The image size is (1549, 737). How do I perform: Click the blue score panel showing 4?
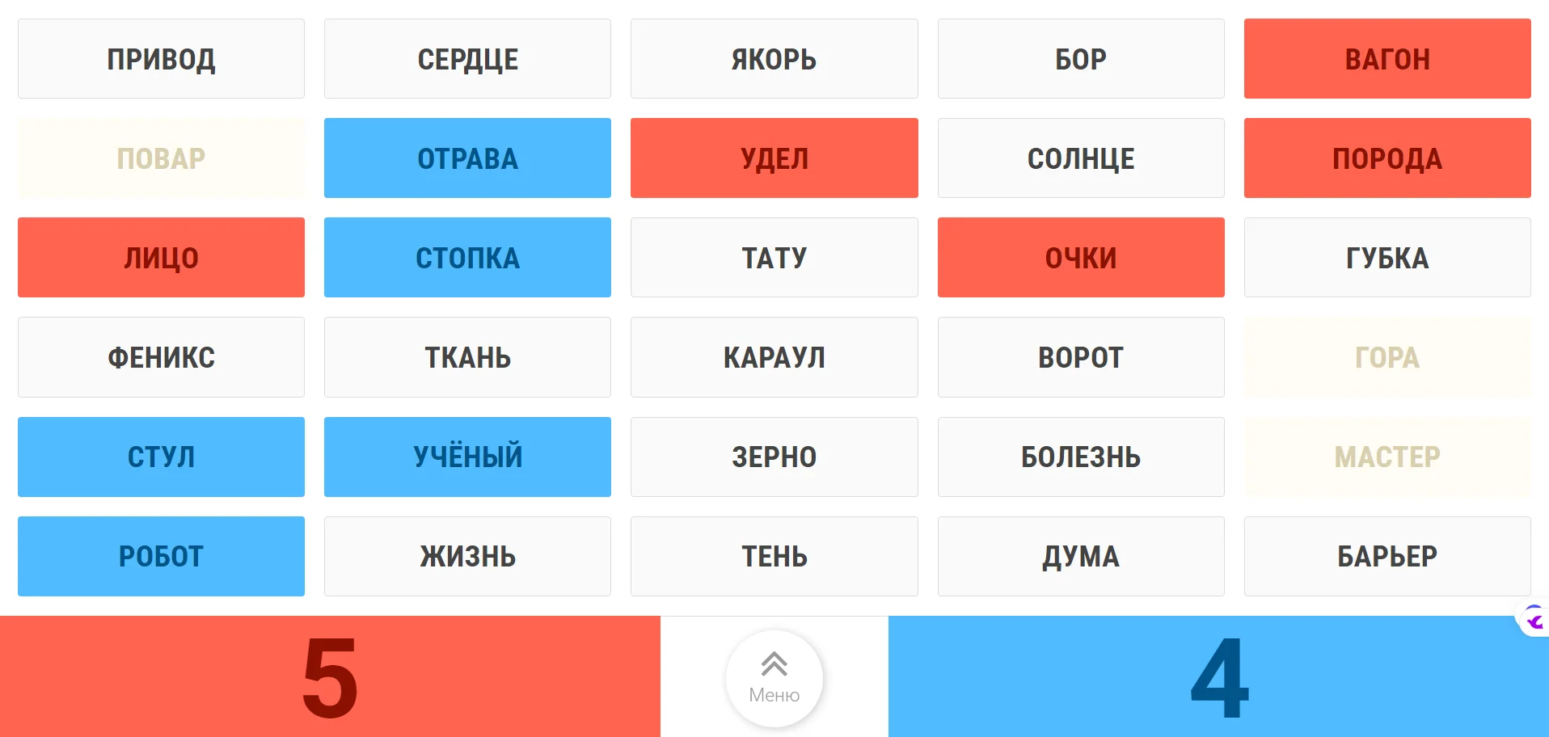[x=1218, y=676]
